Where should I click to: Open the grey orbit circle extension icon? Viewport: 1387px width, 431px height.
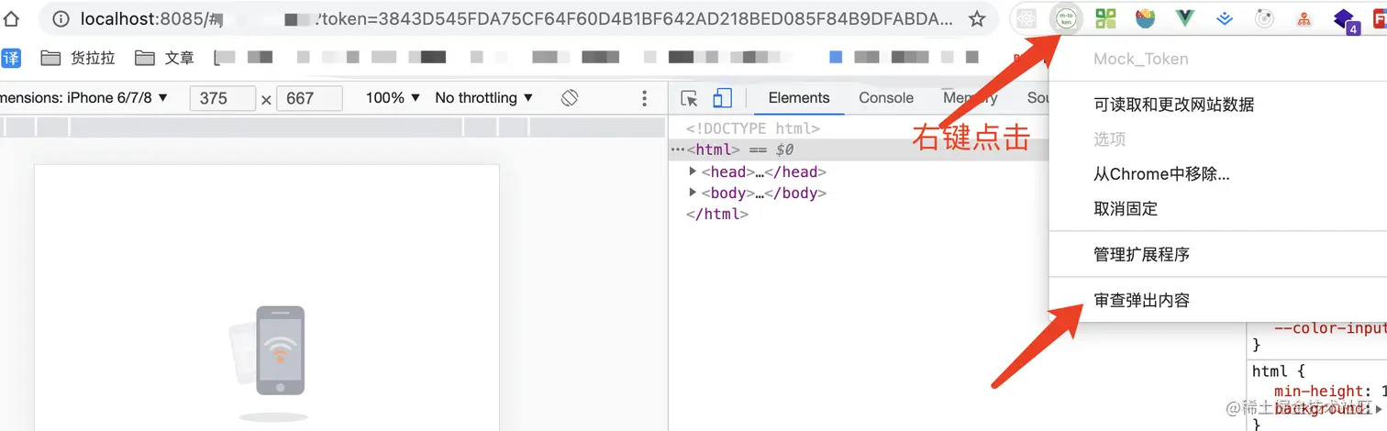click(1263, 18)
